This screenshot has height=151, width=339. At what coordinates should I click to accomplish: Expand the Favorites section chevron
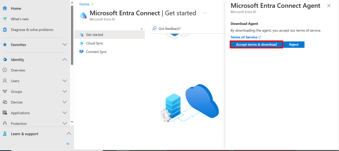click(65, 45)
